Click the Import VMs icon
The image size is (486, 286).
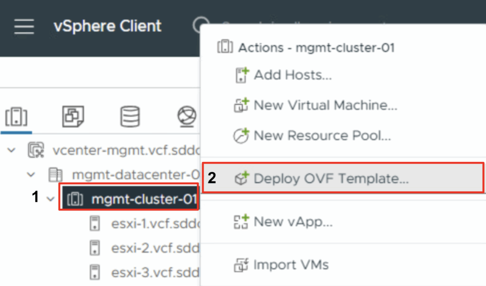pos(242,264)
